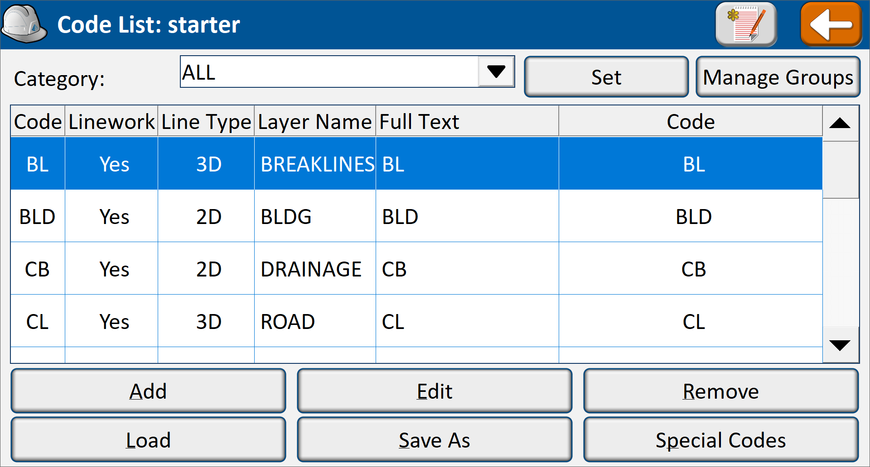870x467 pixels.
Task: Sort by the Line Type column header
Action: pos(206,121)
